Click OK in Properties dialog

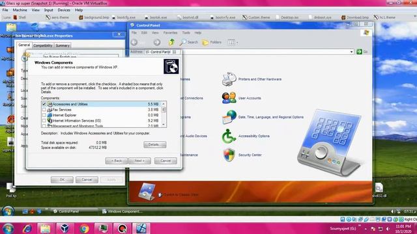(62, 179)
